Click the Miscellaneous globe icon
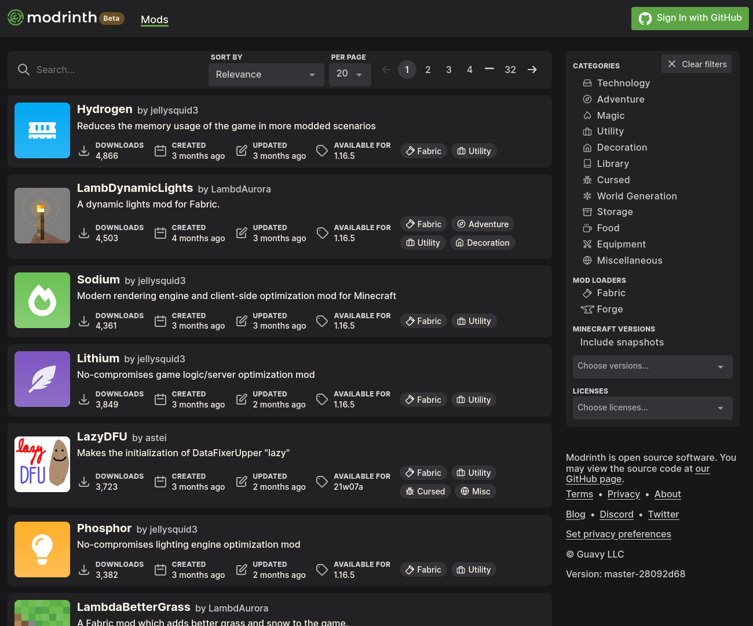The image size is (753, 626). [x=587, y=260]
